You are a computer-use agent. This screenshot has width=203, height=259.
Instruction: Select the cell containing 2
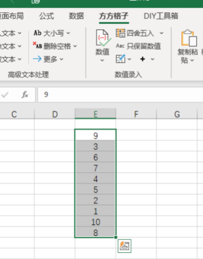pos(95,200)
